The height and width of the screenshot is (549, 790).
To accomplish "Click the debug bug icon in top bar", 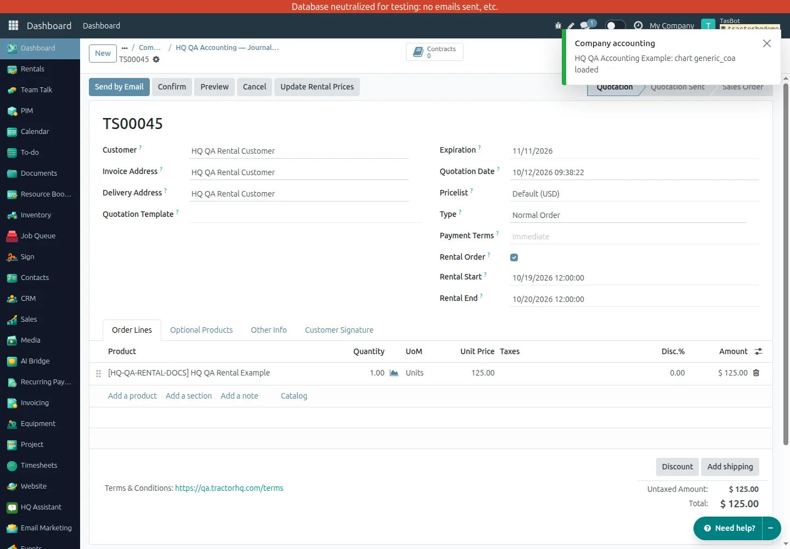I will click(x=558, y=26).
